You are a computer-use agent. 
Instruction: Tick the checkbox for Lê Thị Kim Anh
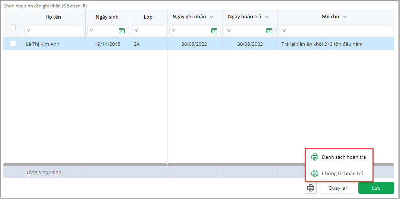click(13, 44)
